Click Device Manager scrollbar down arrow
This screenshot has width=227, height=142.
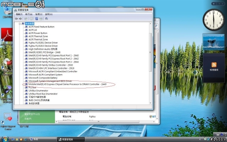pos(150,103)
